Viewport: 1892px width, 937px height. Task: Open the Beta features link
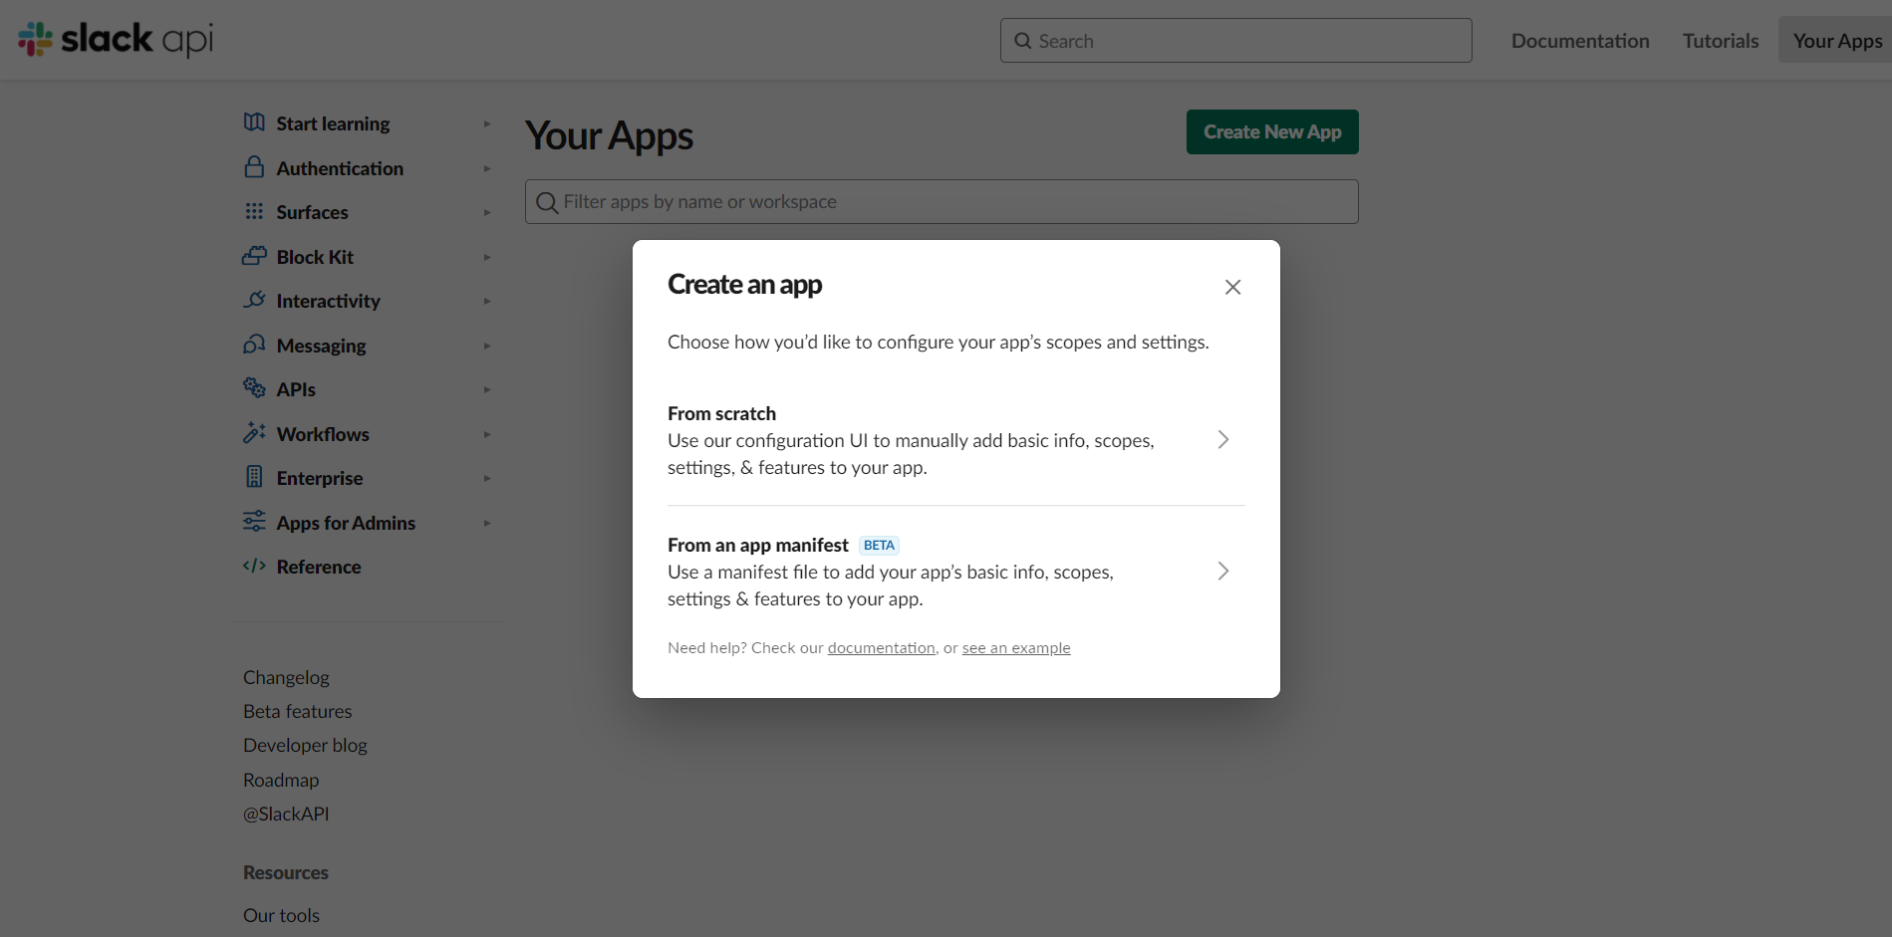click(297, 711)
